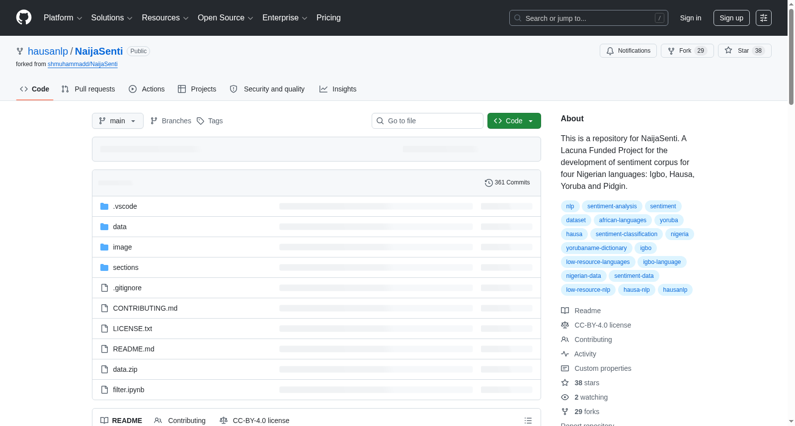The height and width of the screenshot is (426, 795).
Task: Click the hausa-nlp topic tag
Action: [636, 290]
